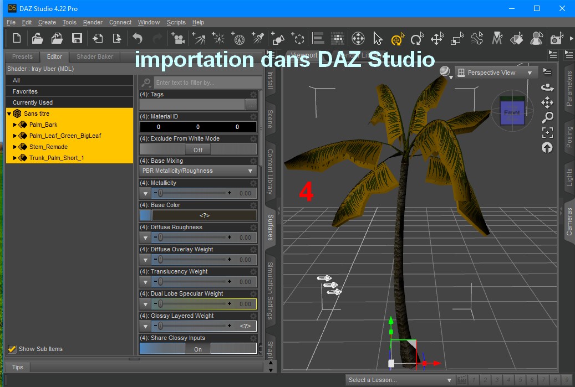Open the File menu
The image size is (575, 387).
(x=11, y=22)
